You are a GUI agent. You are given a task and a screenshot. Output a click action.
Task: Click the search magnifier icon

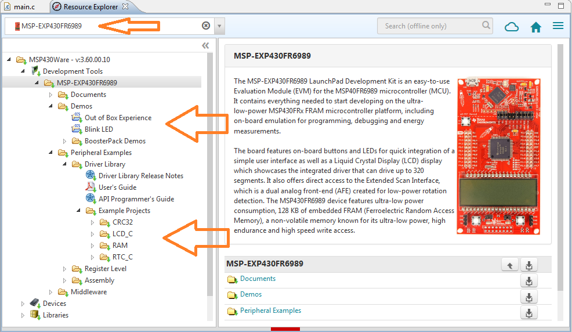point(486,25)
